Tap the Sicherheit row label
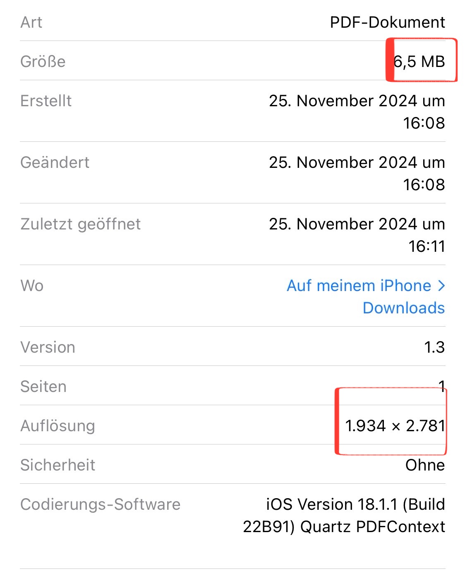Screen dimensions: 465x578 pyautogui.click(x=58, y=465)
